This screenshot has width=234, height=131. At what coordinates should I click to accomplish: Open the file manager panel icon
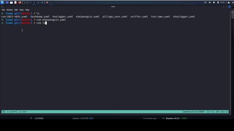11,3
